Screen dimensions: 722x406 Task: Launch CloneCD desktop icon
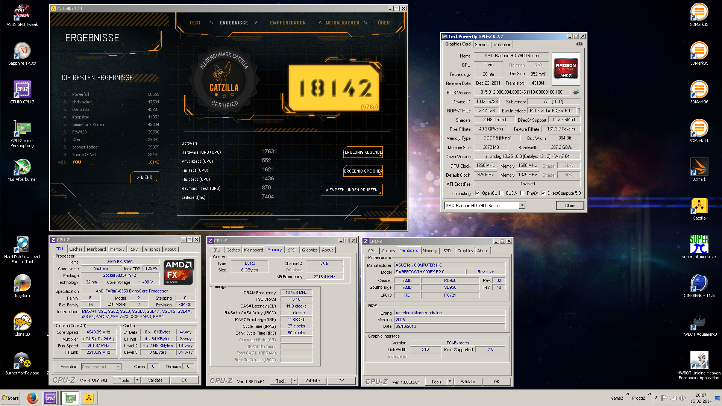pos(22,325)
